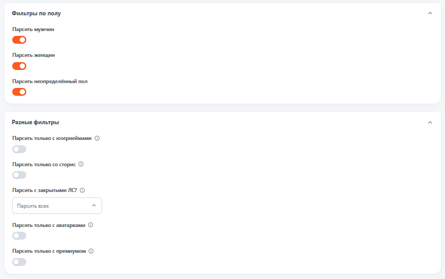Toggle off 'Парсить неопределённый пол'
The height and width of the screenshot is (279, 445).
pyautogui.click(x=19, y=92)
